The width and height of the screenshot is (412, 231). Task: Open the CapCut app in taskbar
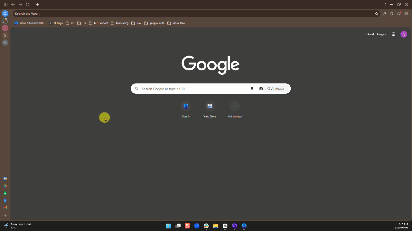(225, 226)
